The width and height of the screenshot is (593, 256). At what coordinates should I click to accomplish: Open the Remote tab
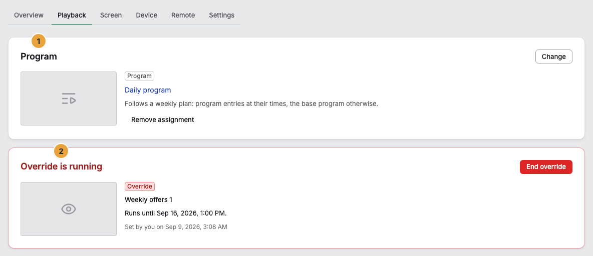[183, 15]
